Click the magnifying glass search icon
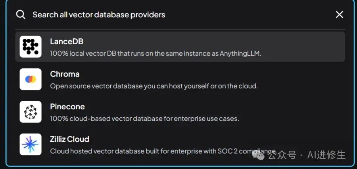357x169 pixels. [21, 15]
